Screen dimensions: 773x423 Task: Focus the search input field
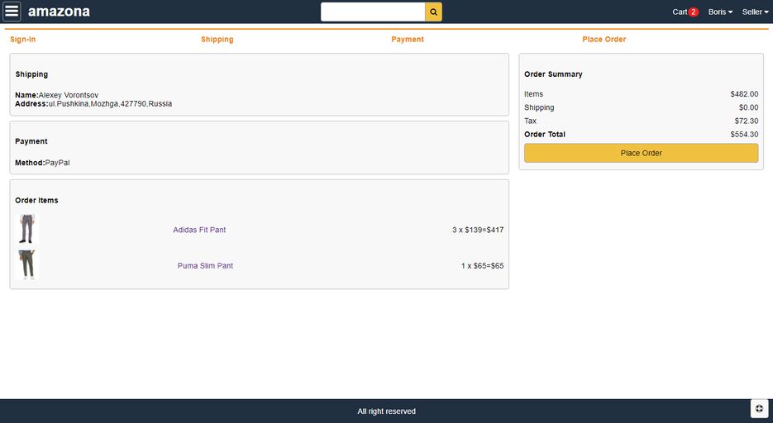[x=373, y=12]
